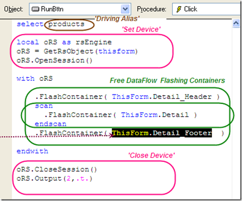Click the 'oRS = GetRsObject(thisform)' line
This screenshot has height=201, width=242.
pyautogui.click(x=77, y=51)
